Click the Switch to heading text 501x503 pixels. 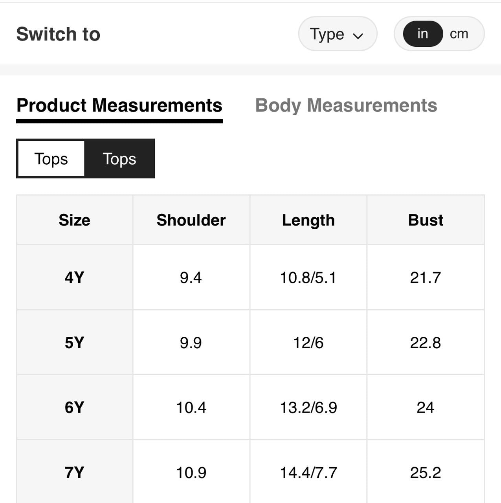pos(58,34)
